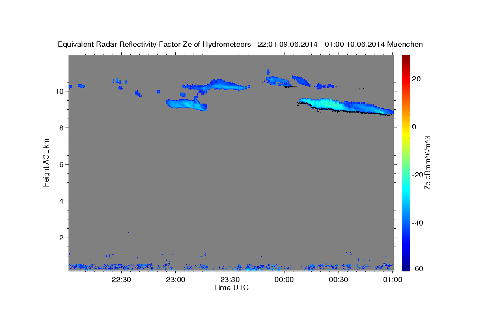Click the height tick label '4'
Image resolution: width=487 pixels, height=325 pixels.
click(x=60, y=201)
